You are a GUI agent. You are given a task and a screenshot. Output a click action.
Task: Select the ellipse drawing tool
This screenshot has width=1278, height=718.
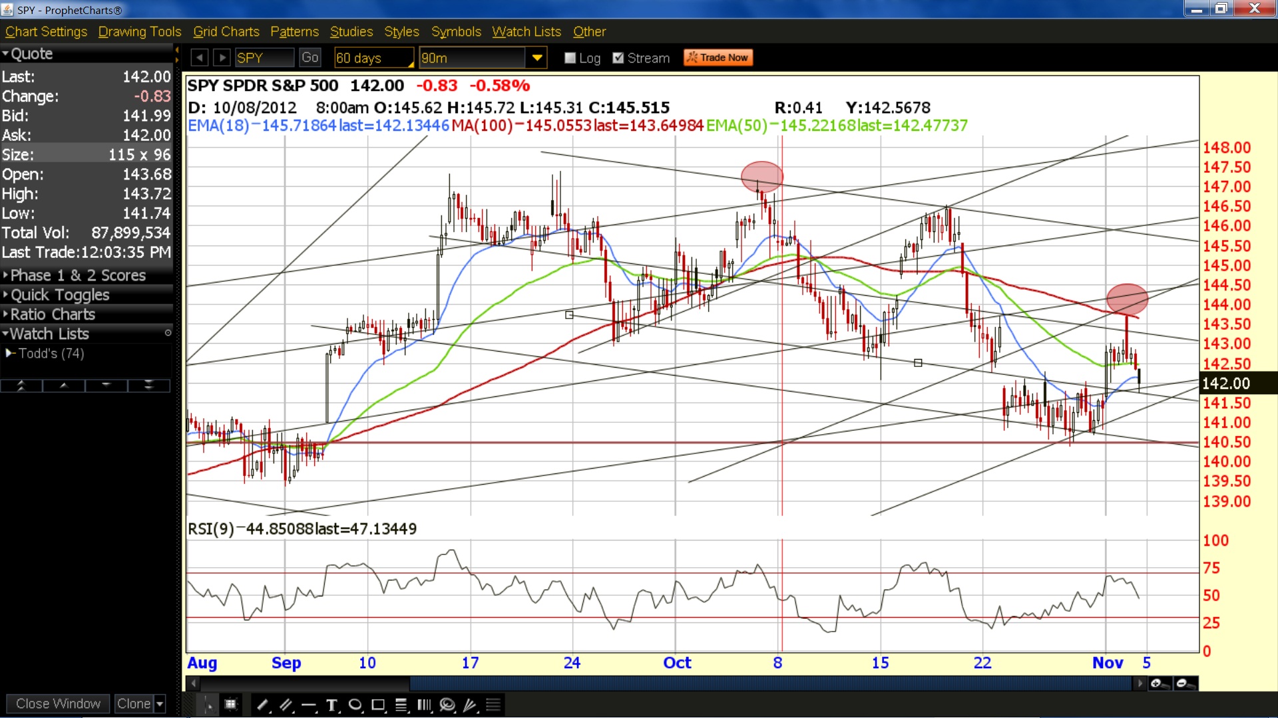[x=355, y=705]
